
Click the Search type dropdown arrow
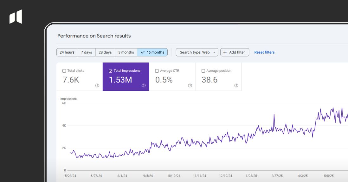click(214, 52)
